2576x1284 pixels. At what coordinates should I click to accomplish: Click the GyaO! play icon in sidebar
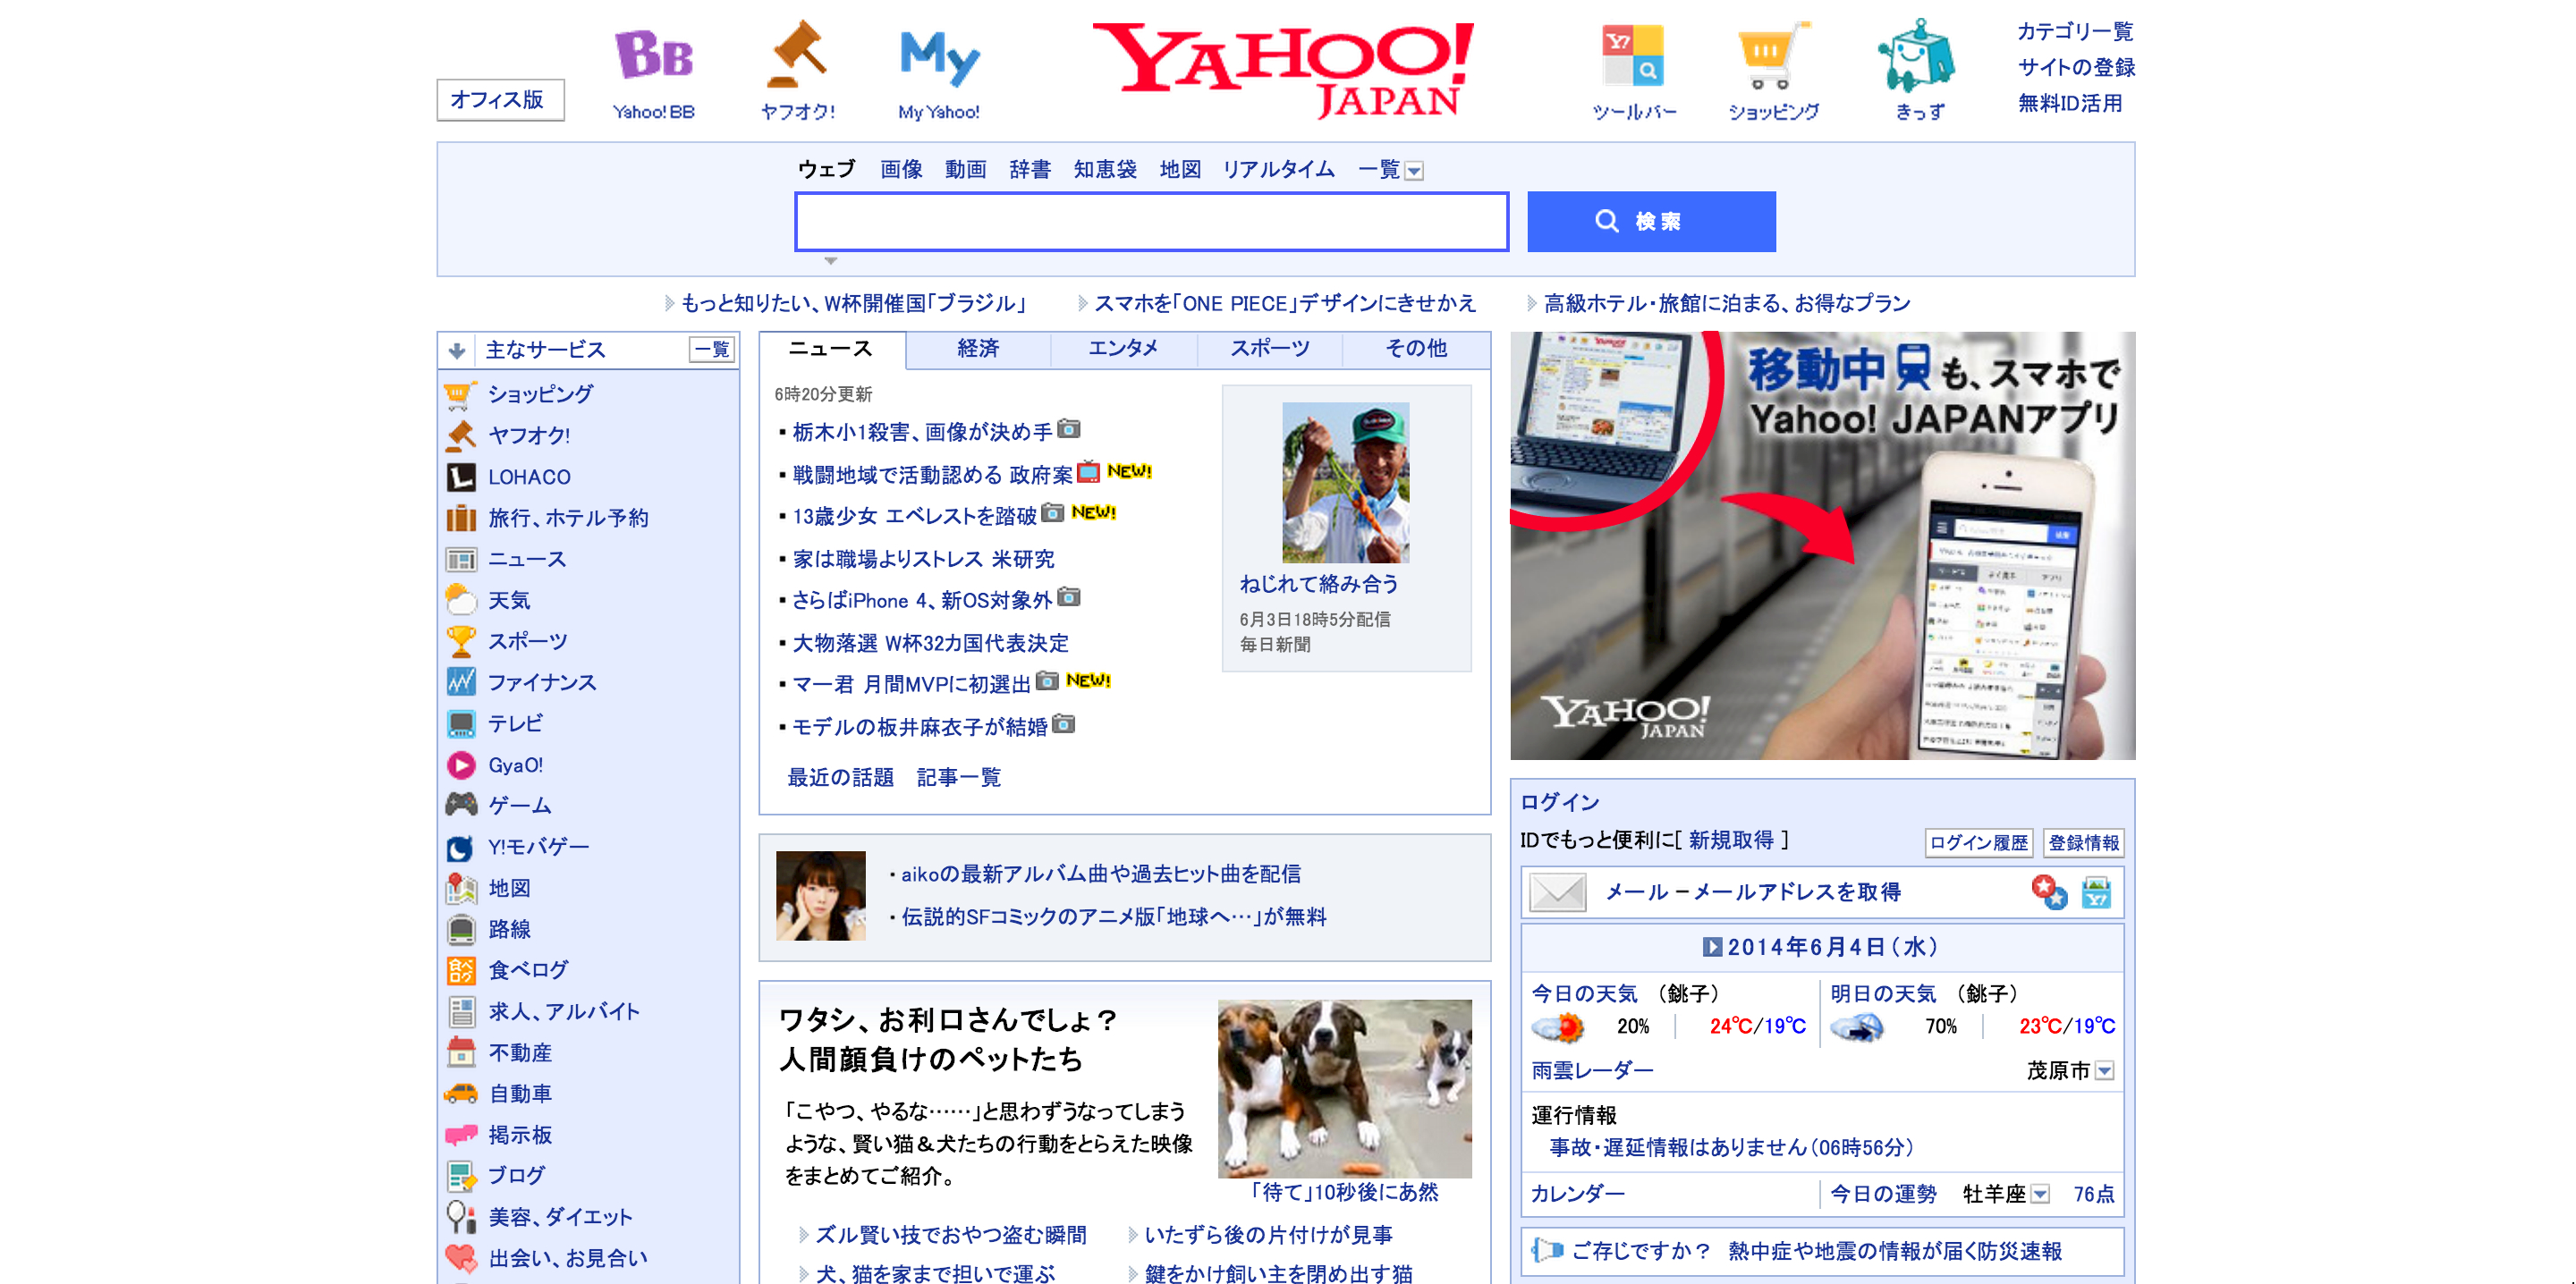[461, 765]
